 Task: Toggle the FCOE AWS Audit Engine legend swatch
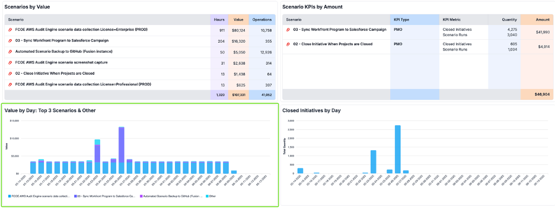click(x=9, y=196)
